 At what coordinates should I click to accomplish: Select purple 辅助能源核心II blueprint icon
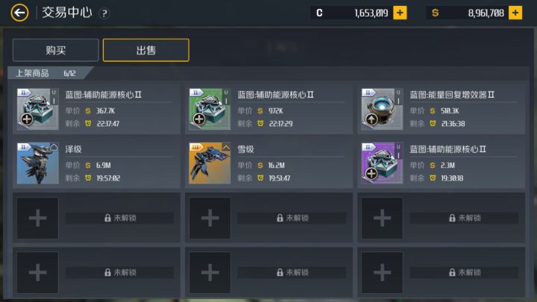click(x=382, y=163)
